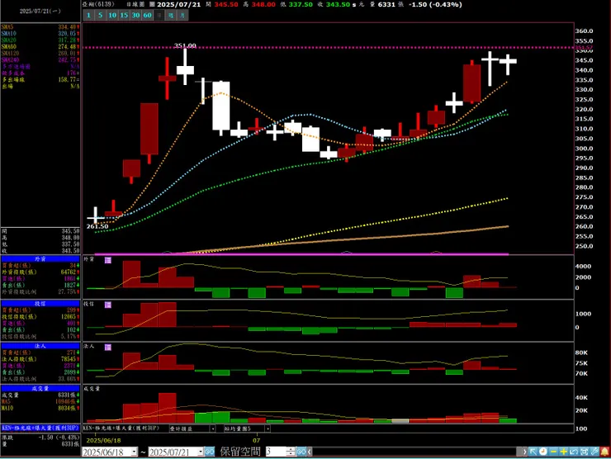The width and height of the screenshot is (611, 459).
Task: Click the clock icon in the bottom toolbar
Action: pyautogui.click(x=542, y=452)
